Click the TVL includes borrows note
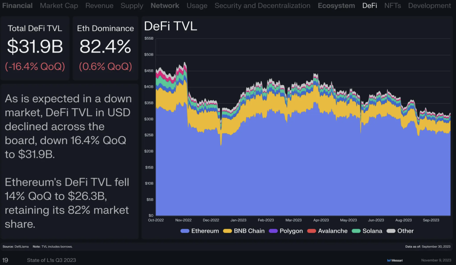Screen dimensions: 456x265 tap(53, 247)
